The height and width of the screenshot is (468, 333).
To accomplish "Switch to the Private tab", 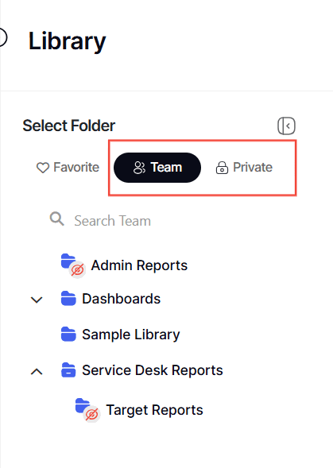I will (244, 168).
